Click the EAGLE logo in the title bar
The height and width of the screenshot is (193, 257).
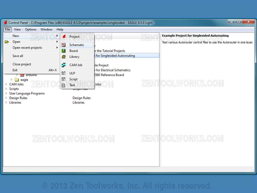tap(6, 22)
